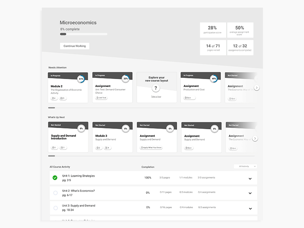Viewport: 304px width, 228px height.
Task: Click pages badge on Module 2 card
Action: (54, 98)
